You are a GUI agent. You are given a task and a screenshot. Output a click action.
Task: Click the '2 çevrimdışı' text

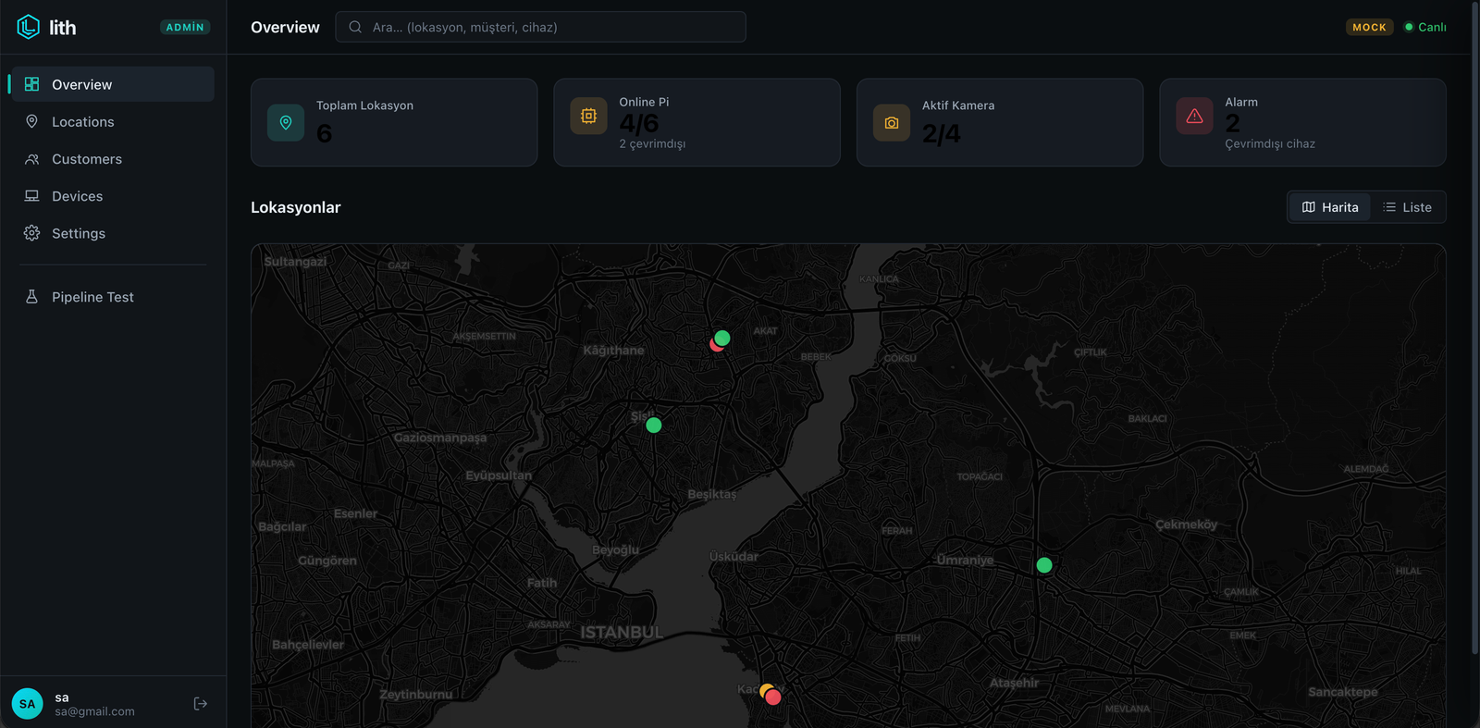[652, 143]
